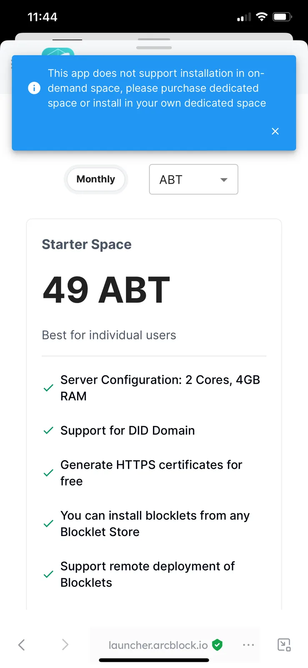Tap the info icon in the blue alert
The width and height of the screenshot is (308, 668).
click(x=34, y=88)
